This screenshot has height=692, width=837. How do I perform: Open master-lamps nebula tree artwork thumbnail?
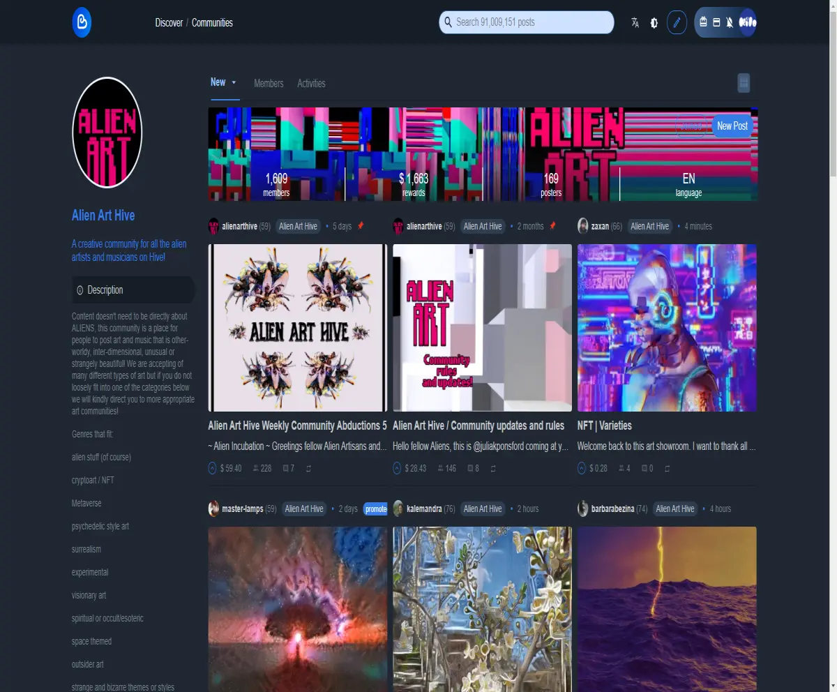(x=298, y=609)
